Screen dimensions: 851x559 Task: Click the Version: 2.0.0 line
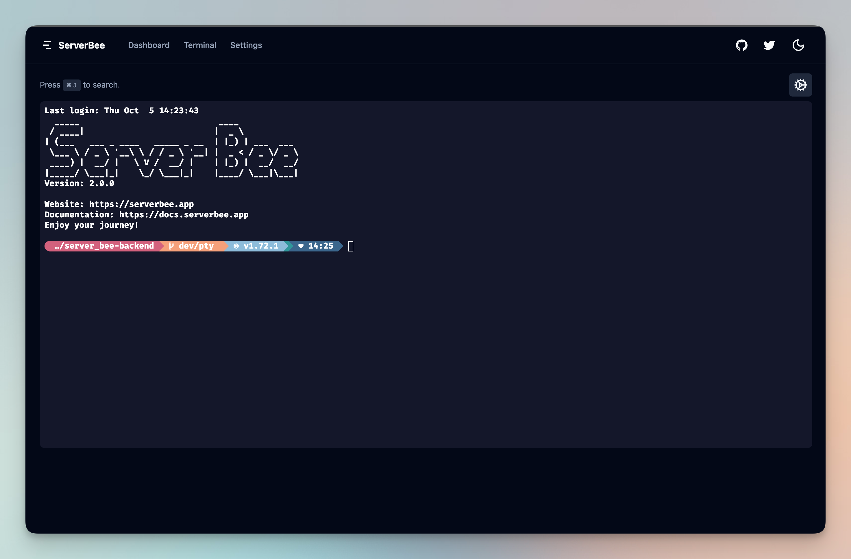click(79, 184)
